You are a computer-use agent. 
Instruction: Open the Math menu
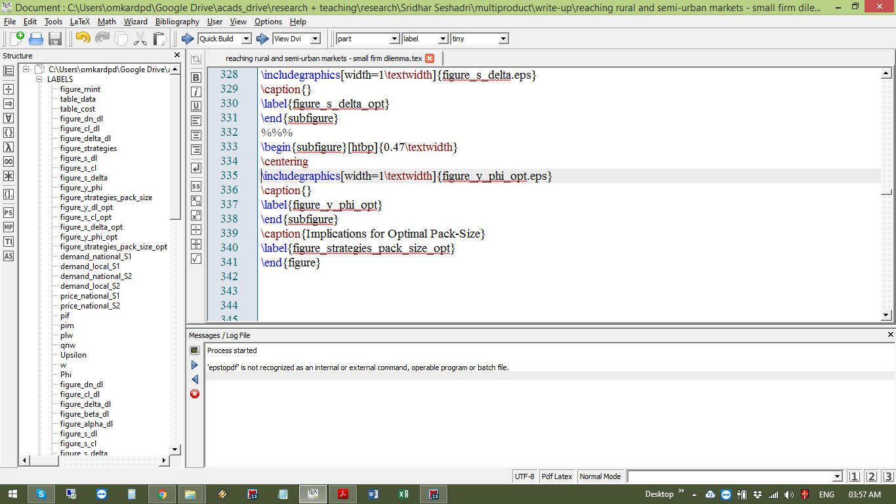click(107, 22)
